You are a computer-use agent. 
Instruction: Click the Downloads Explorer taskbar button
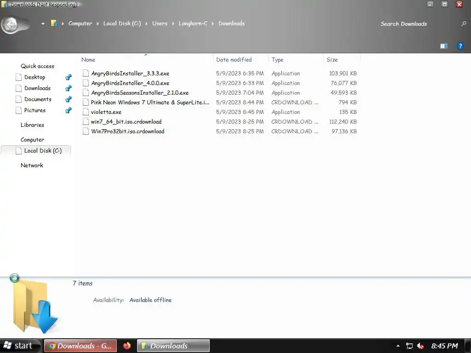point(173,346)
